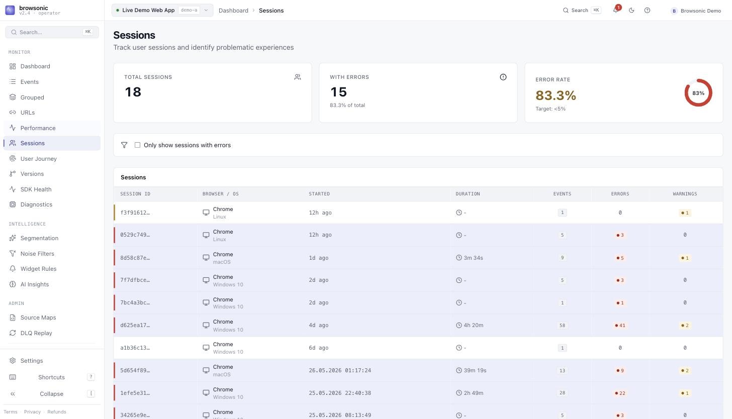
Task: Open the notifications bell icon
Action: pyautogui.click(x=616, y=10)
